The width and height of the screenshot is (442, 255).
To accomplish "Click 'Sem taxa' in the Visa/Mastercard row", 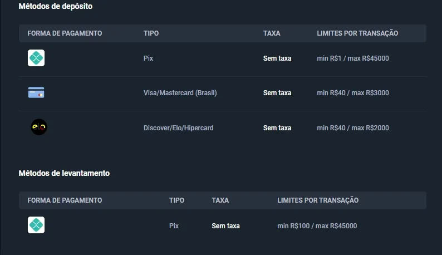I will [x=277, y=93].
